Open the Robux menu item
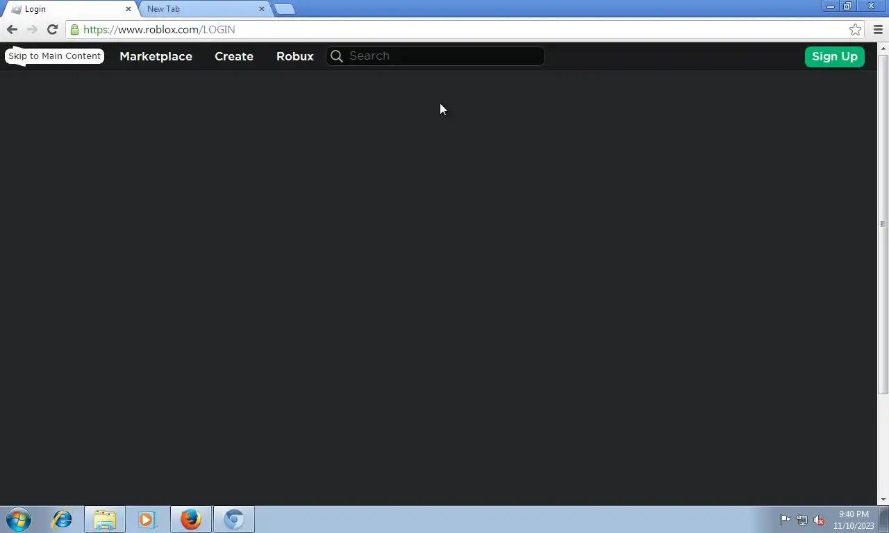This screenshot has width=889, height=533. [295, 56]
